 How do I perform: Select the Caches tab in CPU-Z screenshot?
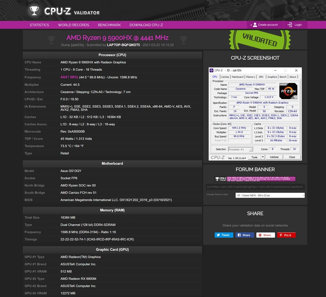point(225,77)
